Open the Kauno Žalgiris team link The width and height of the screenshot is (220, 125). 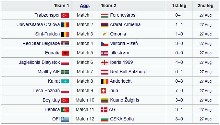coord(125,100)
